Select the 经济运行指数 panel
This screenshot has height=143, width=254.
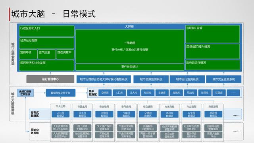[47, 43]
